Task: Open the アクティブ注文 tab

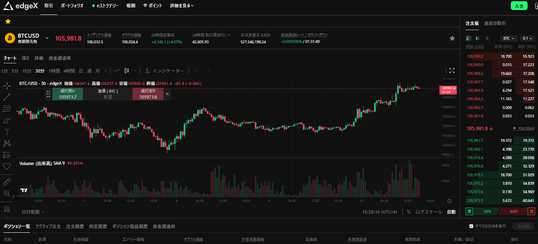Action: point(48,226)
